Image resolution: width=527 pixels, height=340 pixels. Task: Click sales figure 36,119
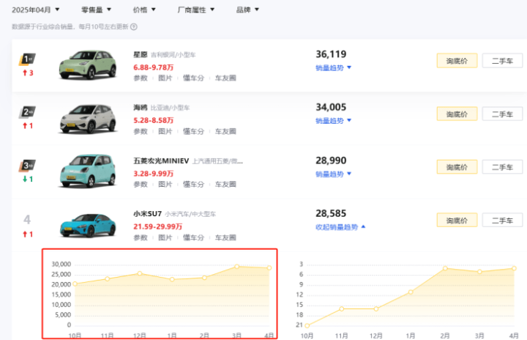[x=331, y=54]
